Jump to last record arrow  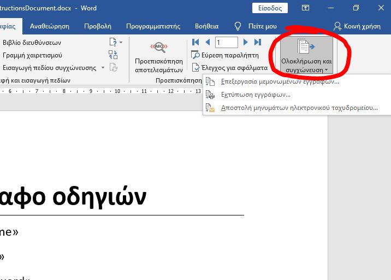pos(258,42)
